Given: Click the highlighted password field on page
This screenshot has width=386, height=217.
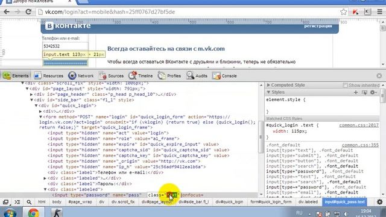Looking at the screenshot, I should point(65,63).
